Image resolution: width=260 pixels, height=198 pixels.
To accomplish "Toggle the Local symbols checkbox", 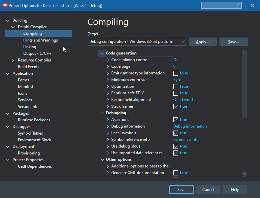I will coord(176,133).
